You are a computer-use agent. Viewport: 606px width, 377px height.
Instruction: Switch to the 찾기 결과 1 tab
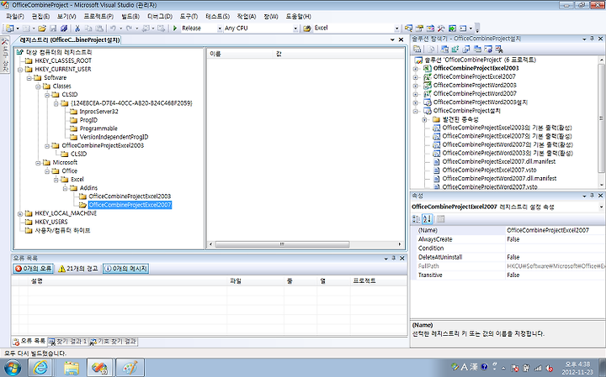click(x=68, y=342)
